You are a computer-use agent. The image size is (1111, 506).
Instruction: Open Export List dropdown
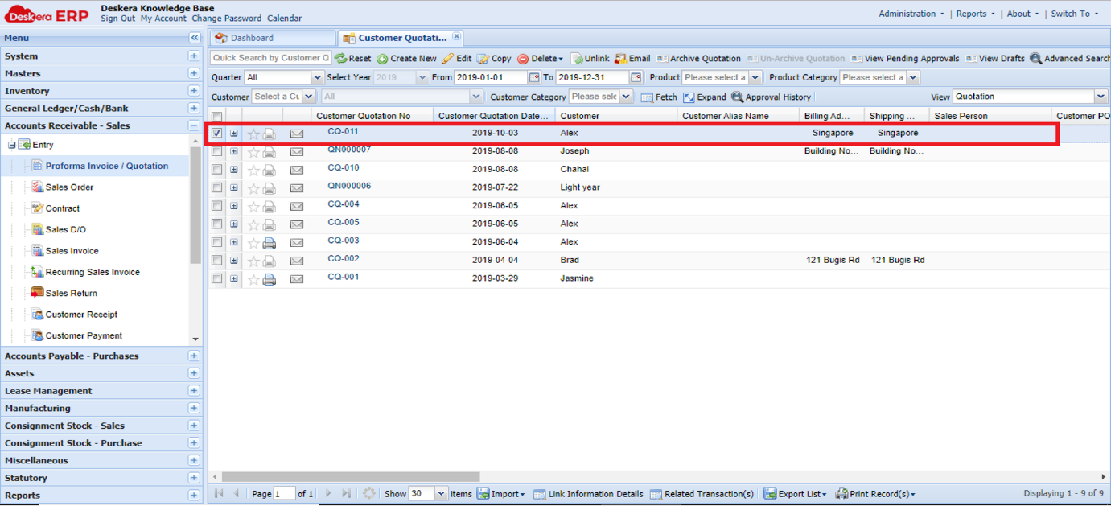(x=796, y=494)
